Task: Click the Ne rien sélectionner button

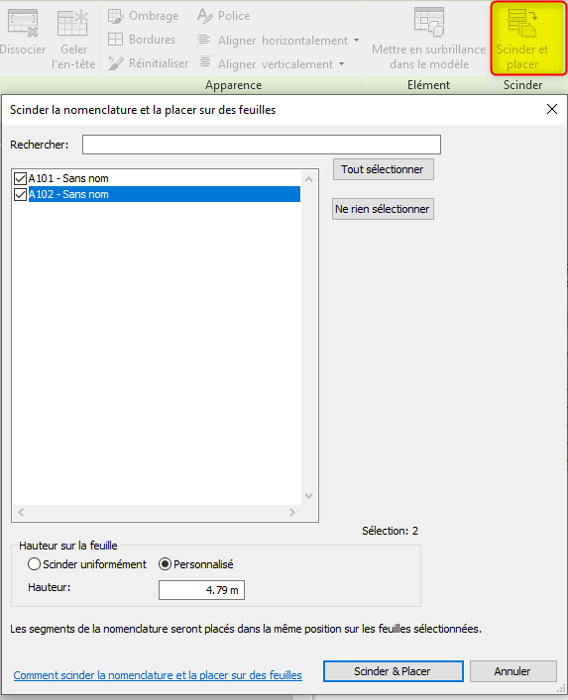Action: (383, 209)
